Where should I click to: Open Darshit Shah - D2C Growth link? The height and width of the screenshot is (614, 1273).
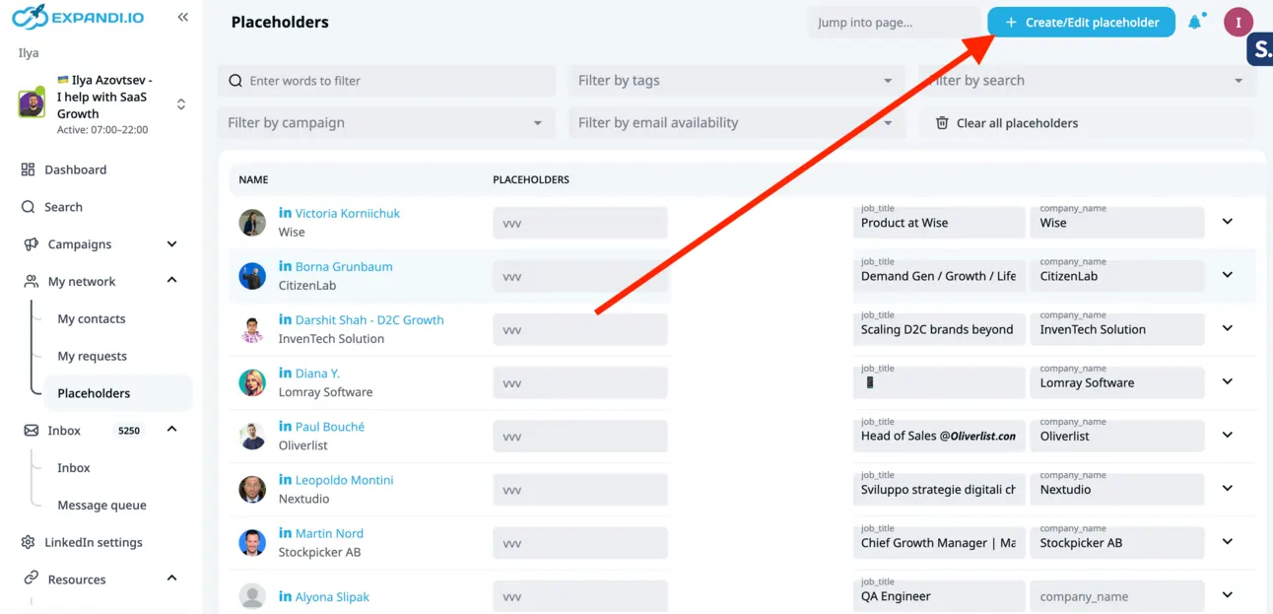pyautogui.click(x=369, y=319)
